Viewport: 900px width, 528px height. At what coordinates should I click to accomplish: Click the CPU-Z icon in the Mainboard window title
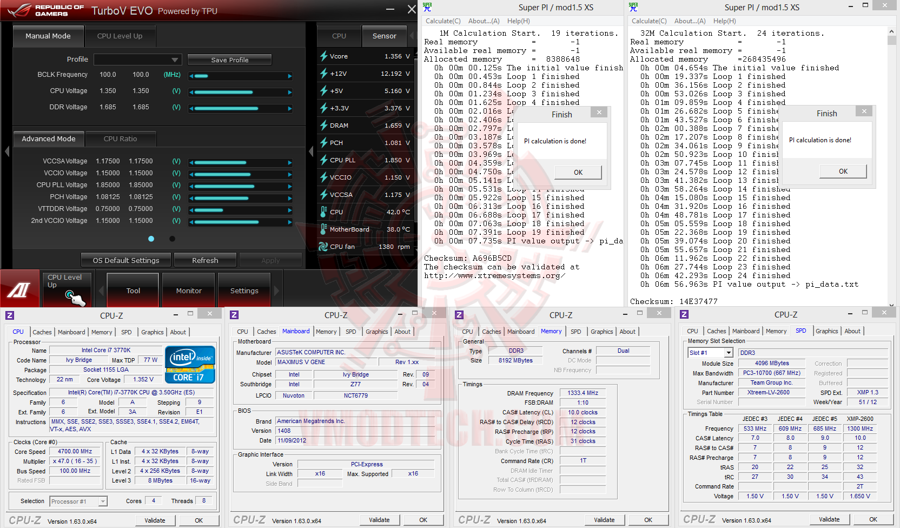tap(234, 315)
